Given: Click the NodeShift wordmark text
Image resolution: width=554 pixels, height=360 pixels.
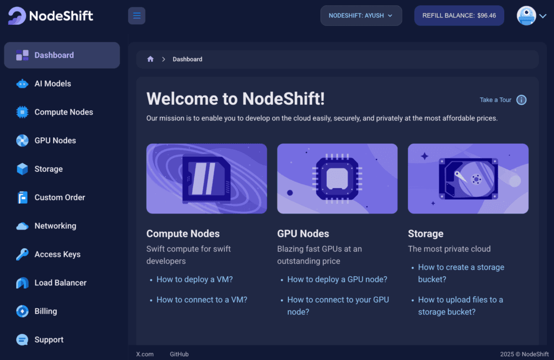Looking at the screenshot, I should click(x=61, y=16).
